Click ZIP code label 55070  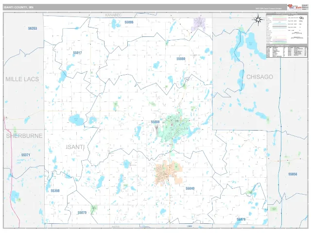[82, 213]
